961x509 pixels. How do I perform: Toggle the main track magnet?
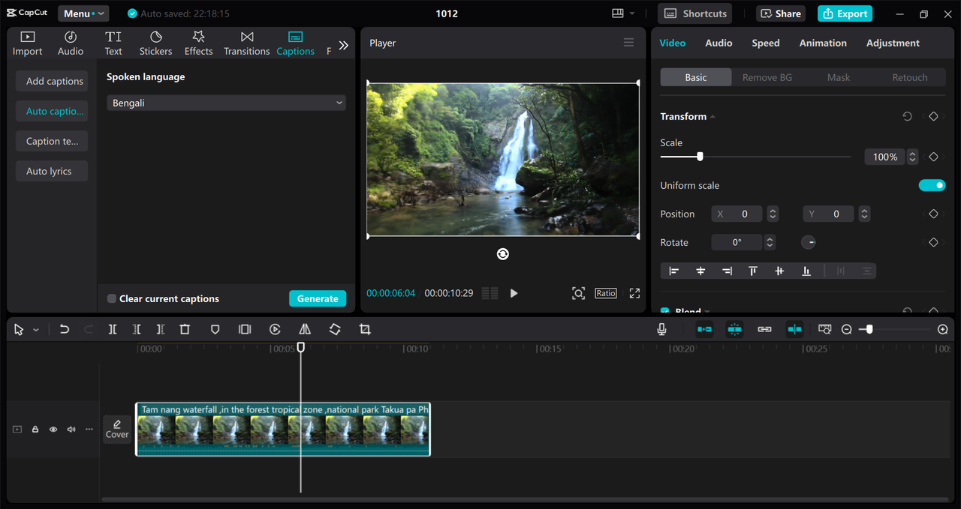[x=704, y=329]
